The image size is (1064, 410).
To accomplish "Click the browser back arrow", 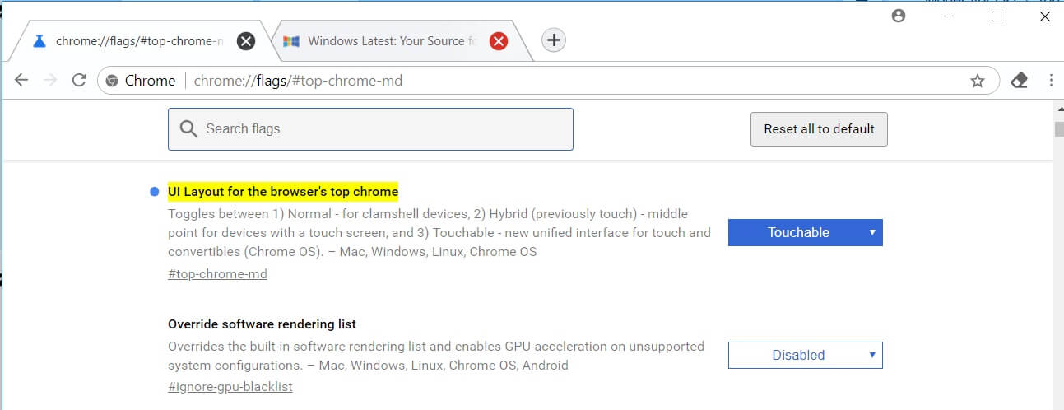I will coord(22,80).
